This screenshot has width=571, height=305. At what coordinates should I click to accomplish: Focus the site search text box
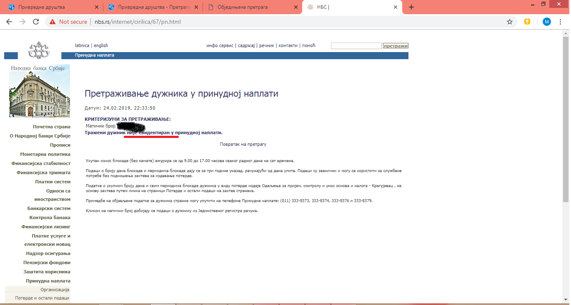[x=356, y=46]
